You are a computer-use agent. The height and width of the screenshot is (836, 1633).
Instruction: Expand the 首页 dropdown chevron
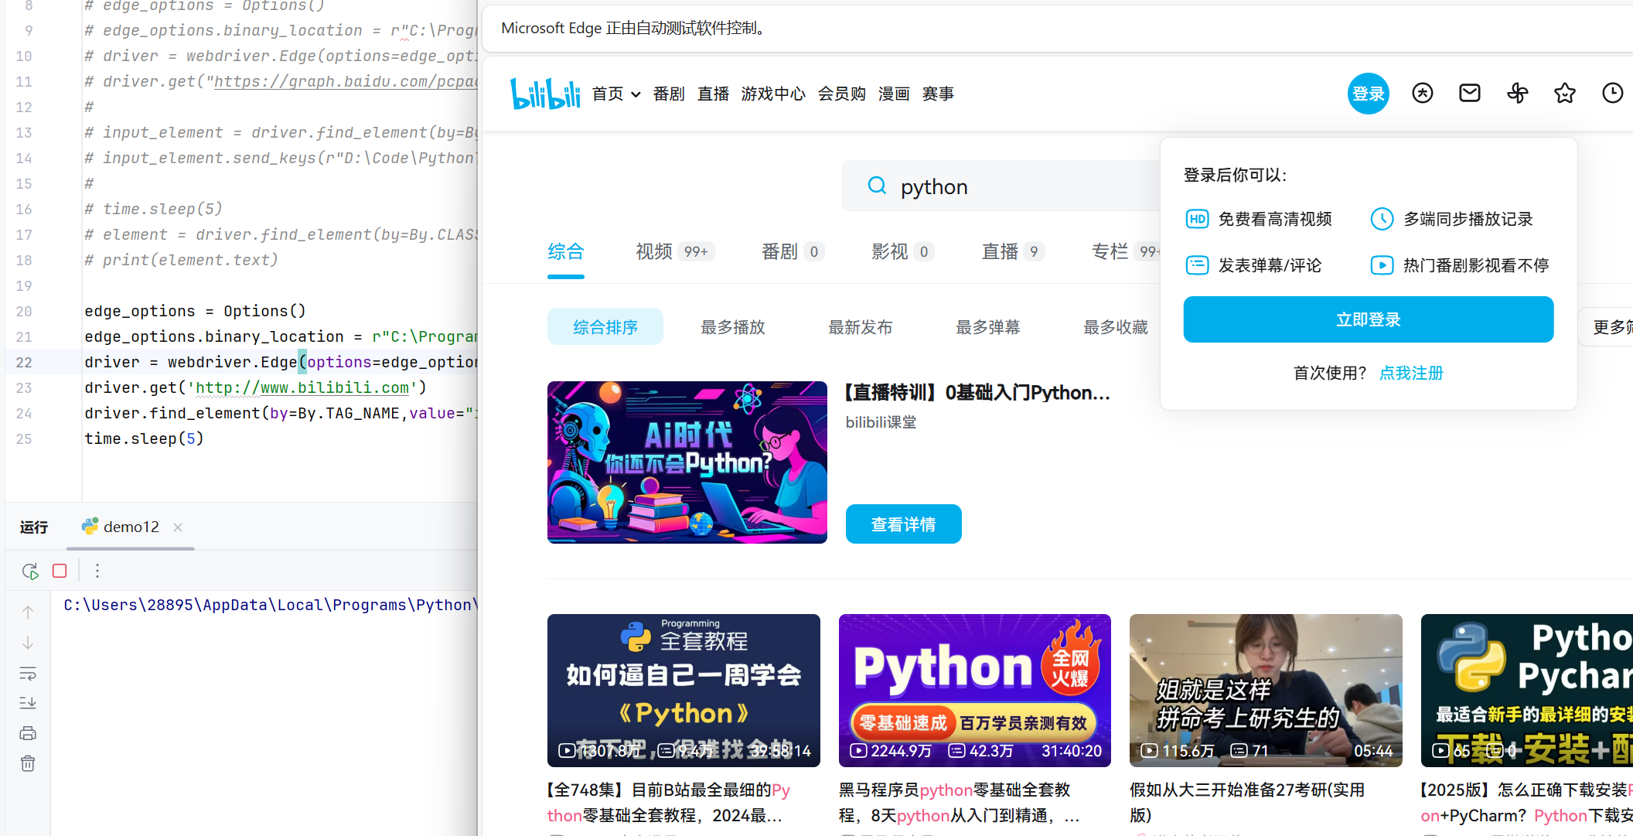click(x=636, y=94)
